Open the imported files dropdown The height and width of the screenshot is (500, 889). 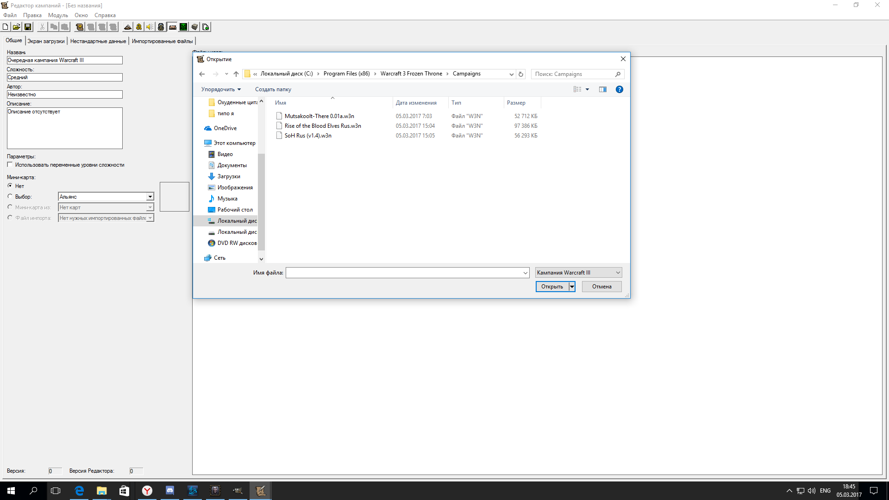click(x=150, y=218)
